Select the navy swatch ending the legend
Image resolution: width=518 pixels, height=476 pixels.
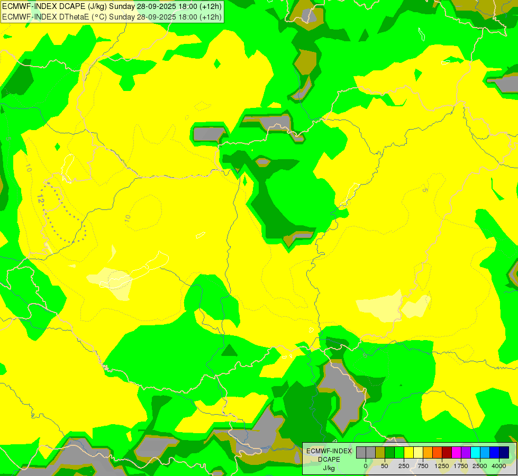click(504, 453)
